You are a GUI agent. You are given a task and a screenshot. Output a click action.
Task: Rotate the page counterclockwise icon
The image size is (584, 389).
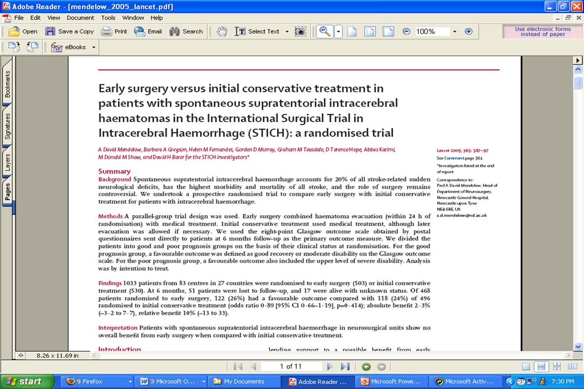32,47
